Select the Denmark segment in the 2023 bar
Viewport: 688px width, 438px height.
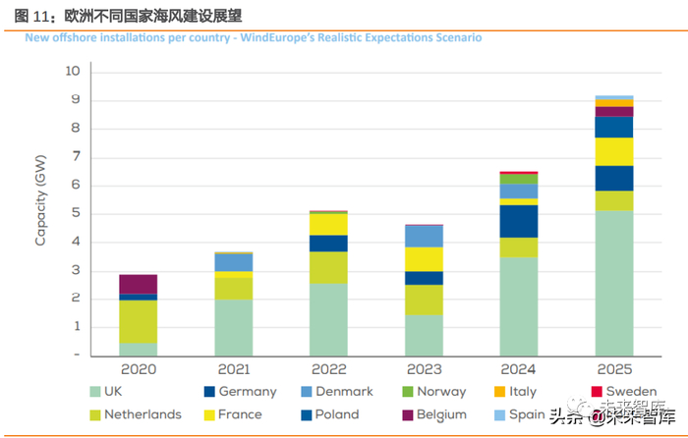click(x=424, y=237)
